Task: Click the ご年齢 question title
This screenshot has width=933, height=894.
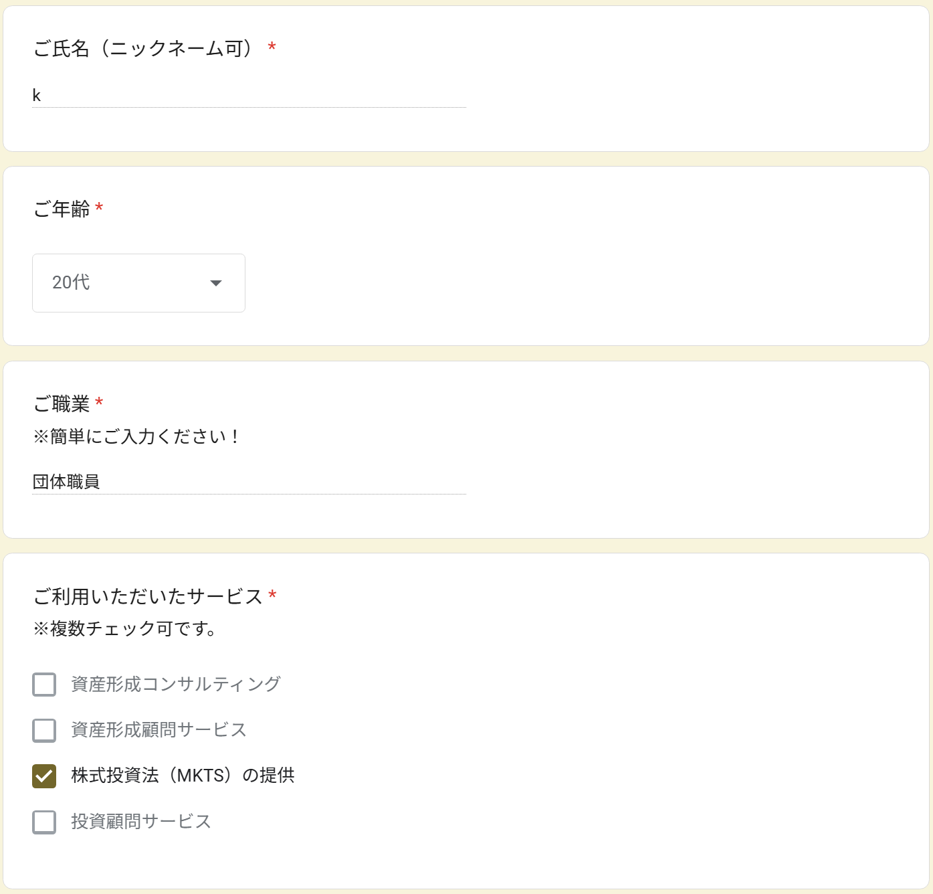Action: [x=62, y=209]
